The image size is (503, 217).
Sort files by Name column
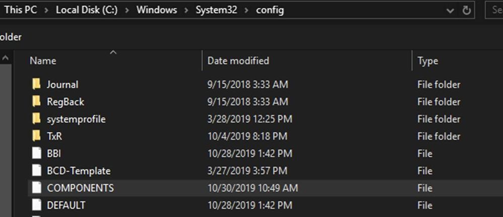click(x=43, y=61)
